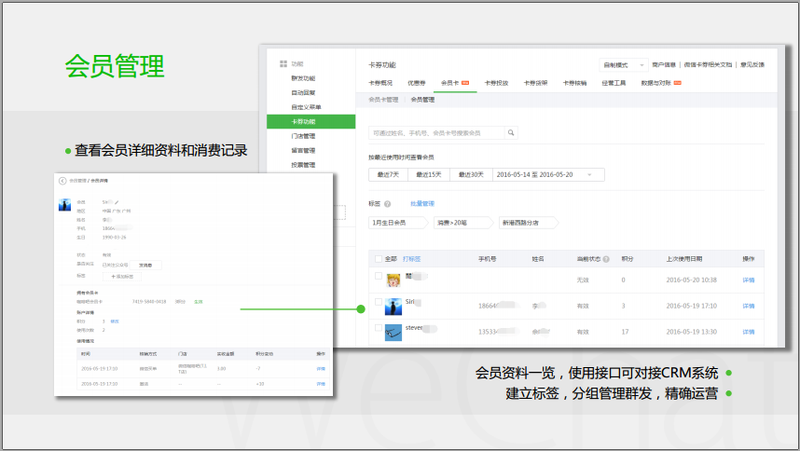Select 门店管理 in the left sidebar
The image size is (800, 451).
coord(303,136)
